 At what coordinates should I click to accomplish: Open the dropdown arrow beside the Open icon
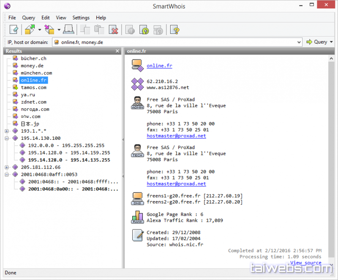[39, 30]
